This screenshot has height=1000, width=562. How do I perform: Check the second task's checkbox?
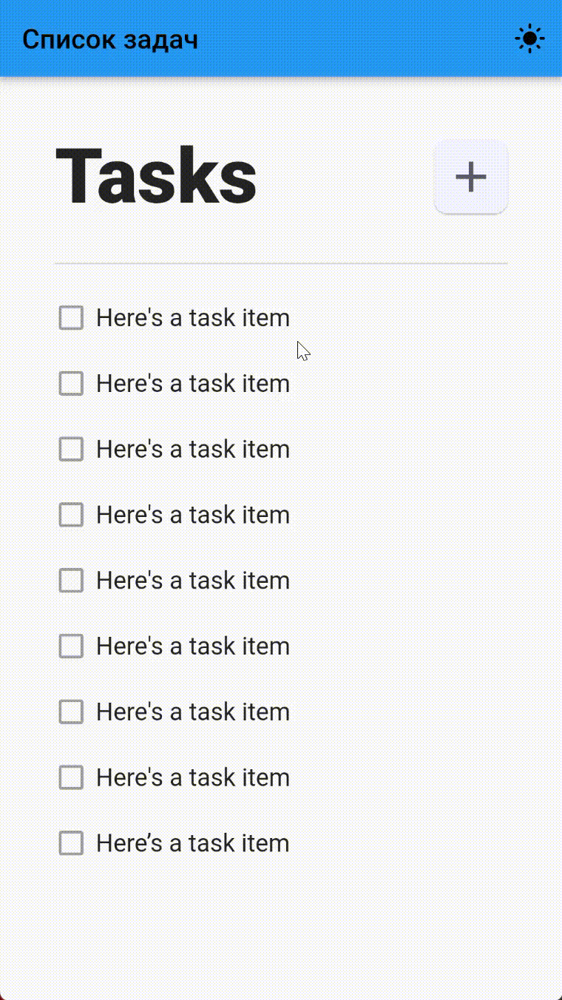pyautogui.click(x=70, y=383)
